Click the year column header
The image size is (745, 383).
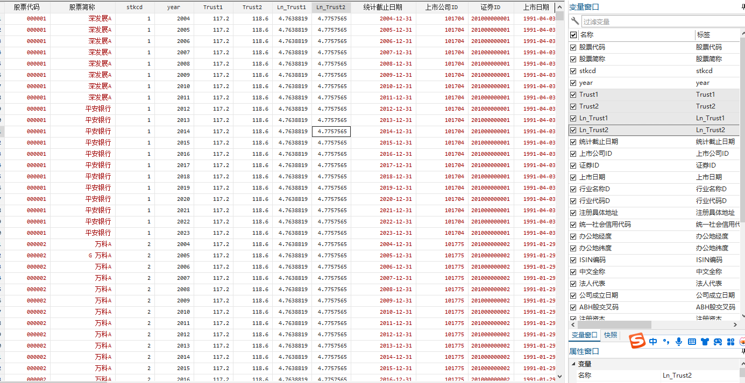coord(174,7)
